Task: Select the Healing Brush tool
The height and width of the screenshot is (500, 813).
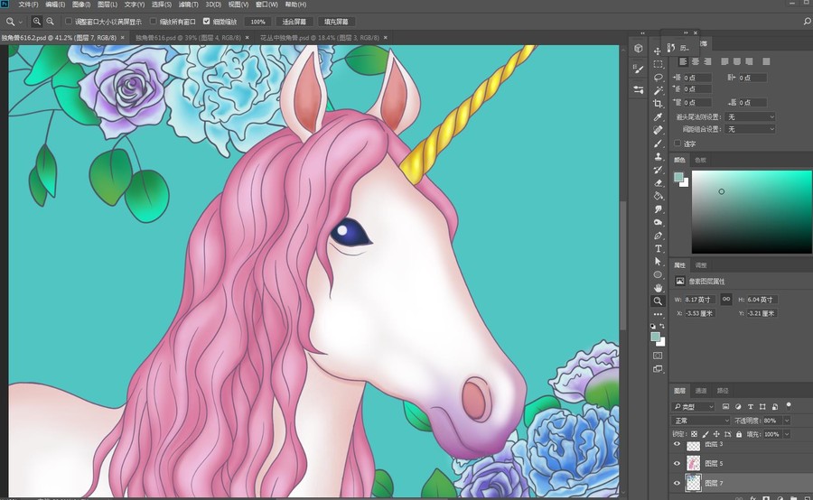Action: coord(658,130)
